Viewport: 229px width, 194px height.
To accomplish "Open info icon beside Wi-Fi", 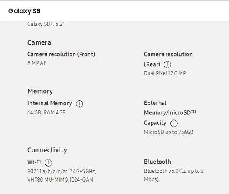I will [x=48, y=163].
